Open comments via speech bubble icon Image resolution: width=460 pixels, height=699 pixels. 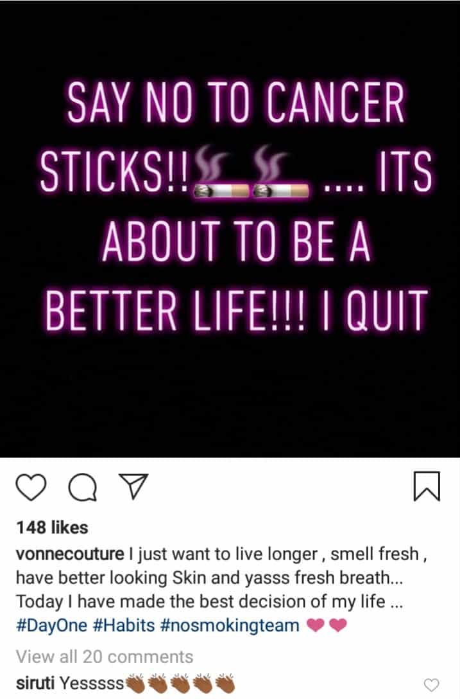pyautogui.click(x=82, y=487)
